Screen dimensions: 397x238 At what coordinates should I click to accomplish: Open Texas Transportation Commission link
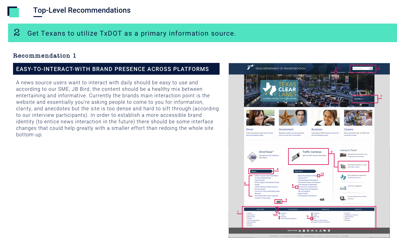coord(357,155)
